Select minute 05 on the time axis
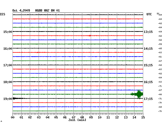163x124 pixels. click(56, 117)
